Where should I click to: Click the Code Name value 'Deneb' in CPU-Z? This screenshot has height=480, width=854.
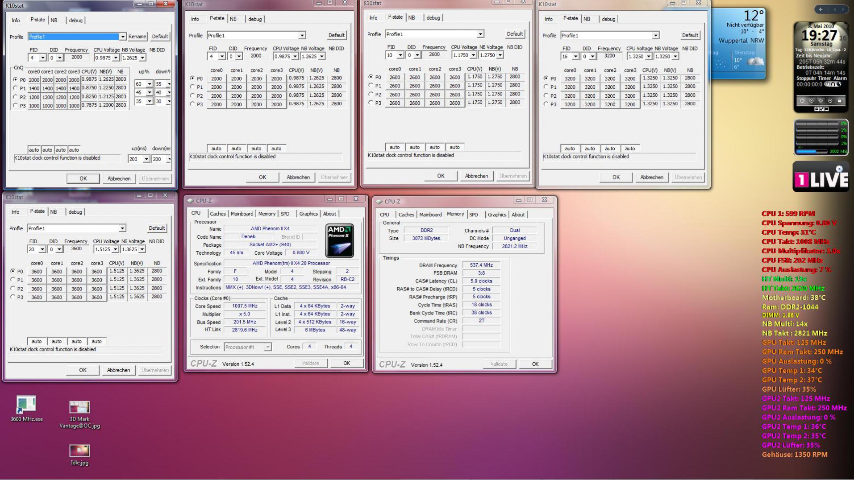(248, 237)
